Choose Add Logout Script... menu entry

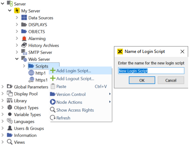(x=80, y=78)
